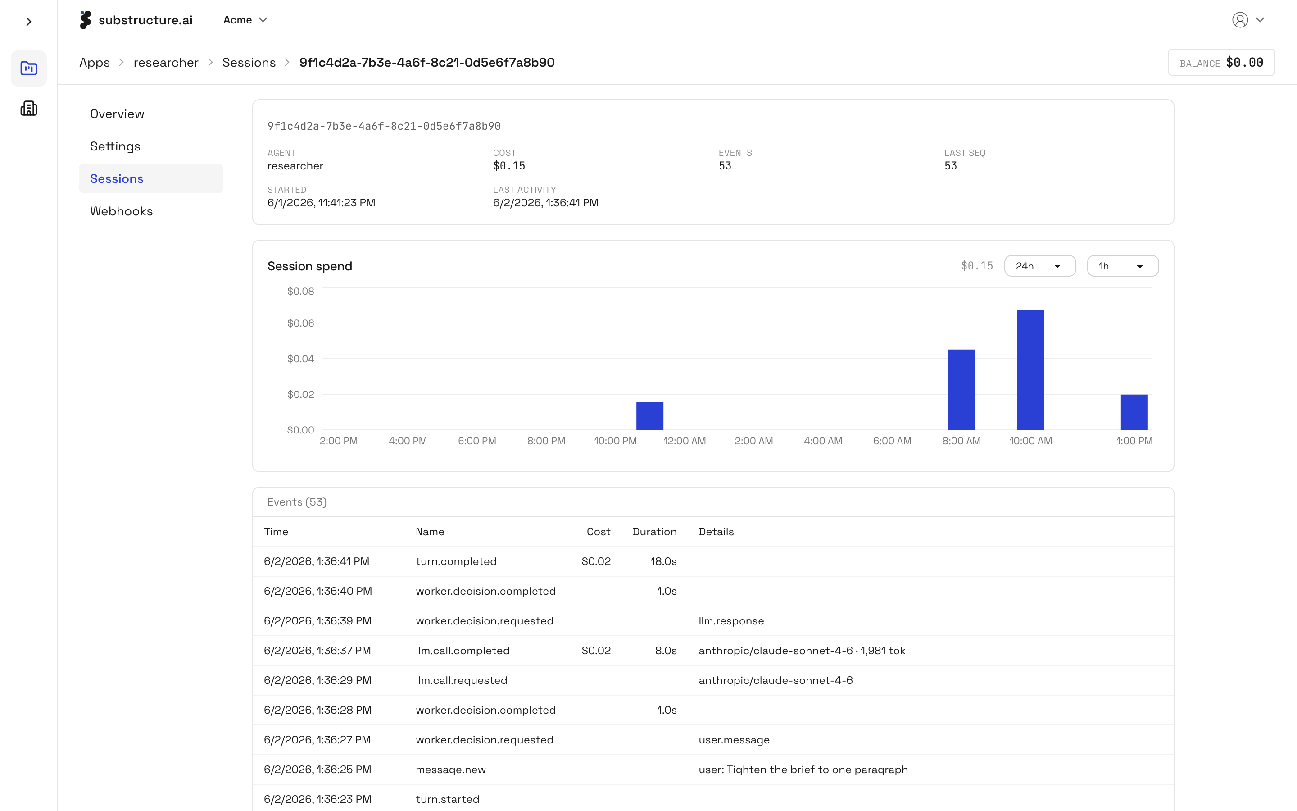Image resolution: width=1297 pixels, height=811 pixels.
Task: Select the turn.completed event row
Action: 713,561
